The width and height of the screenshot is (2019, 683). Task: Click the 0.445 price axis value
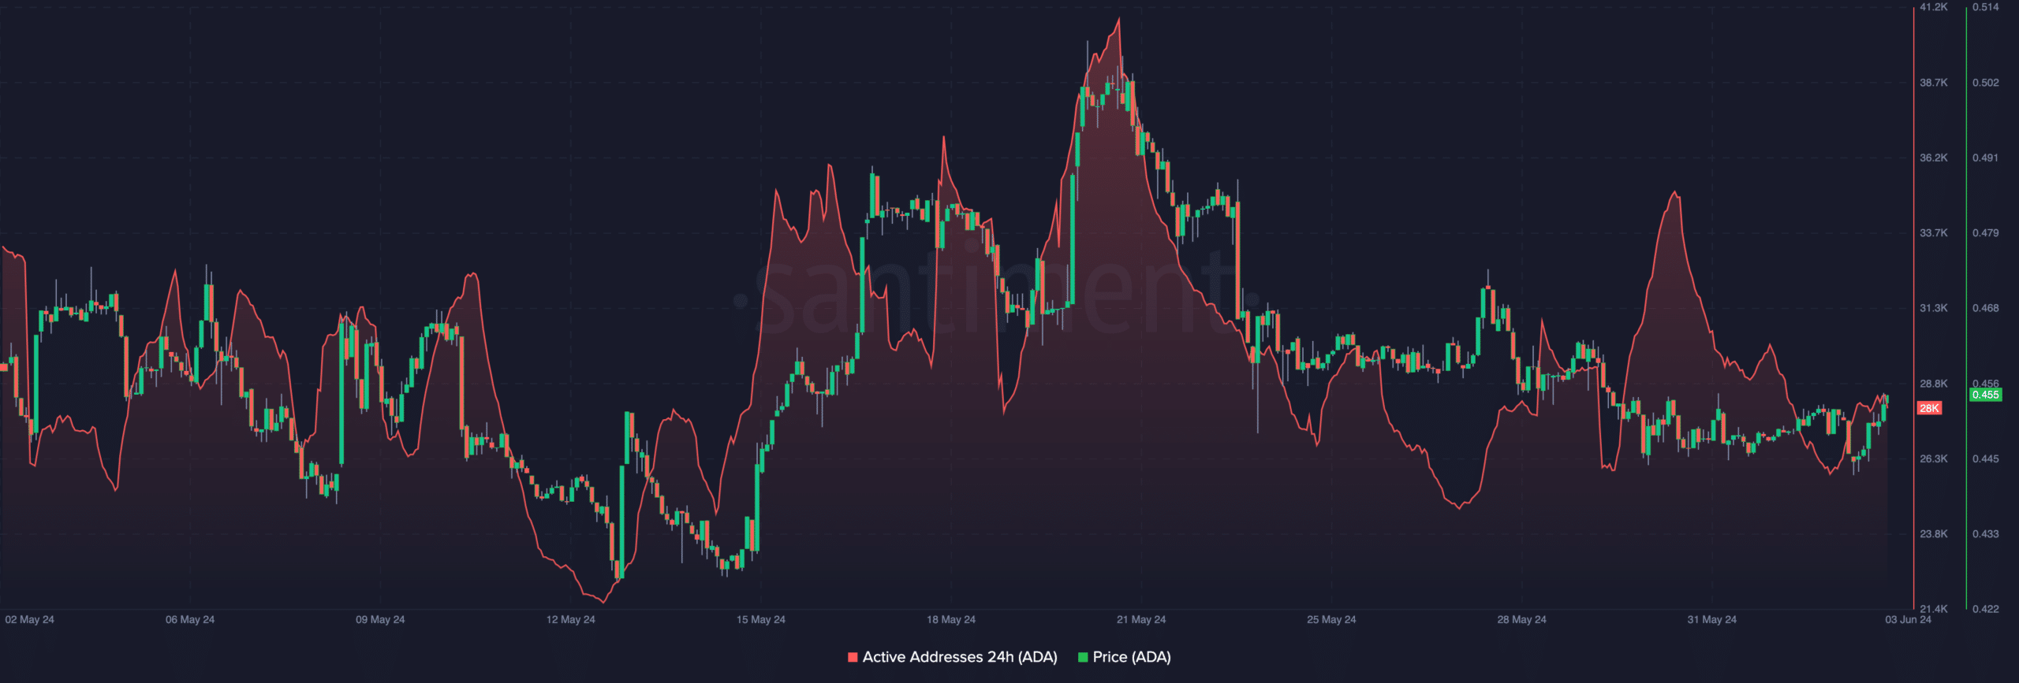coord(1986,458)
